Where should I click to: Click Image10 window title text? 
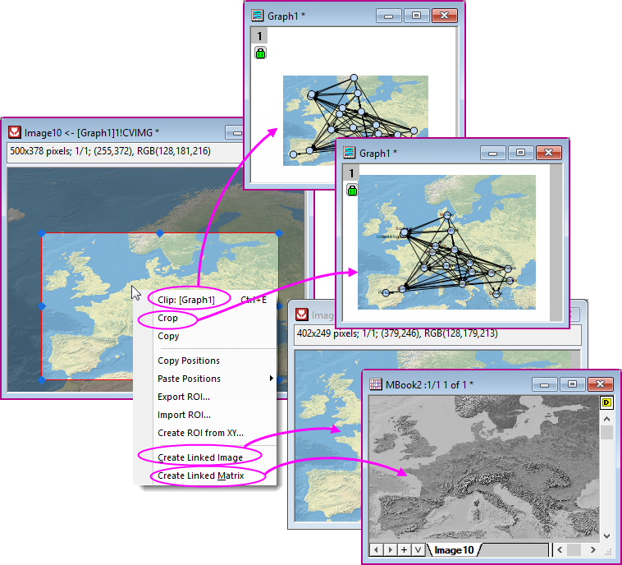92,132
